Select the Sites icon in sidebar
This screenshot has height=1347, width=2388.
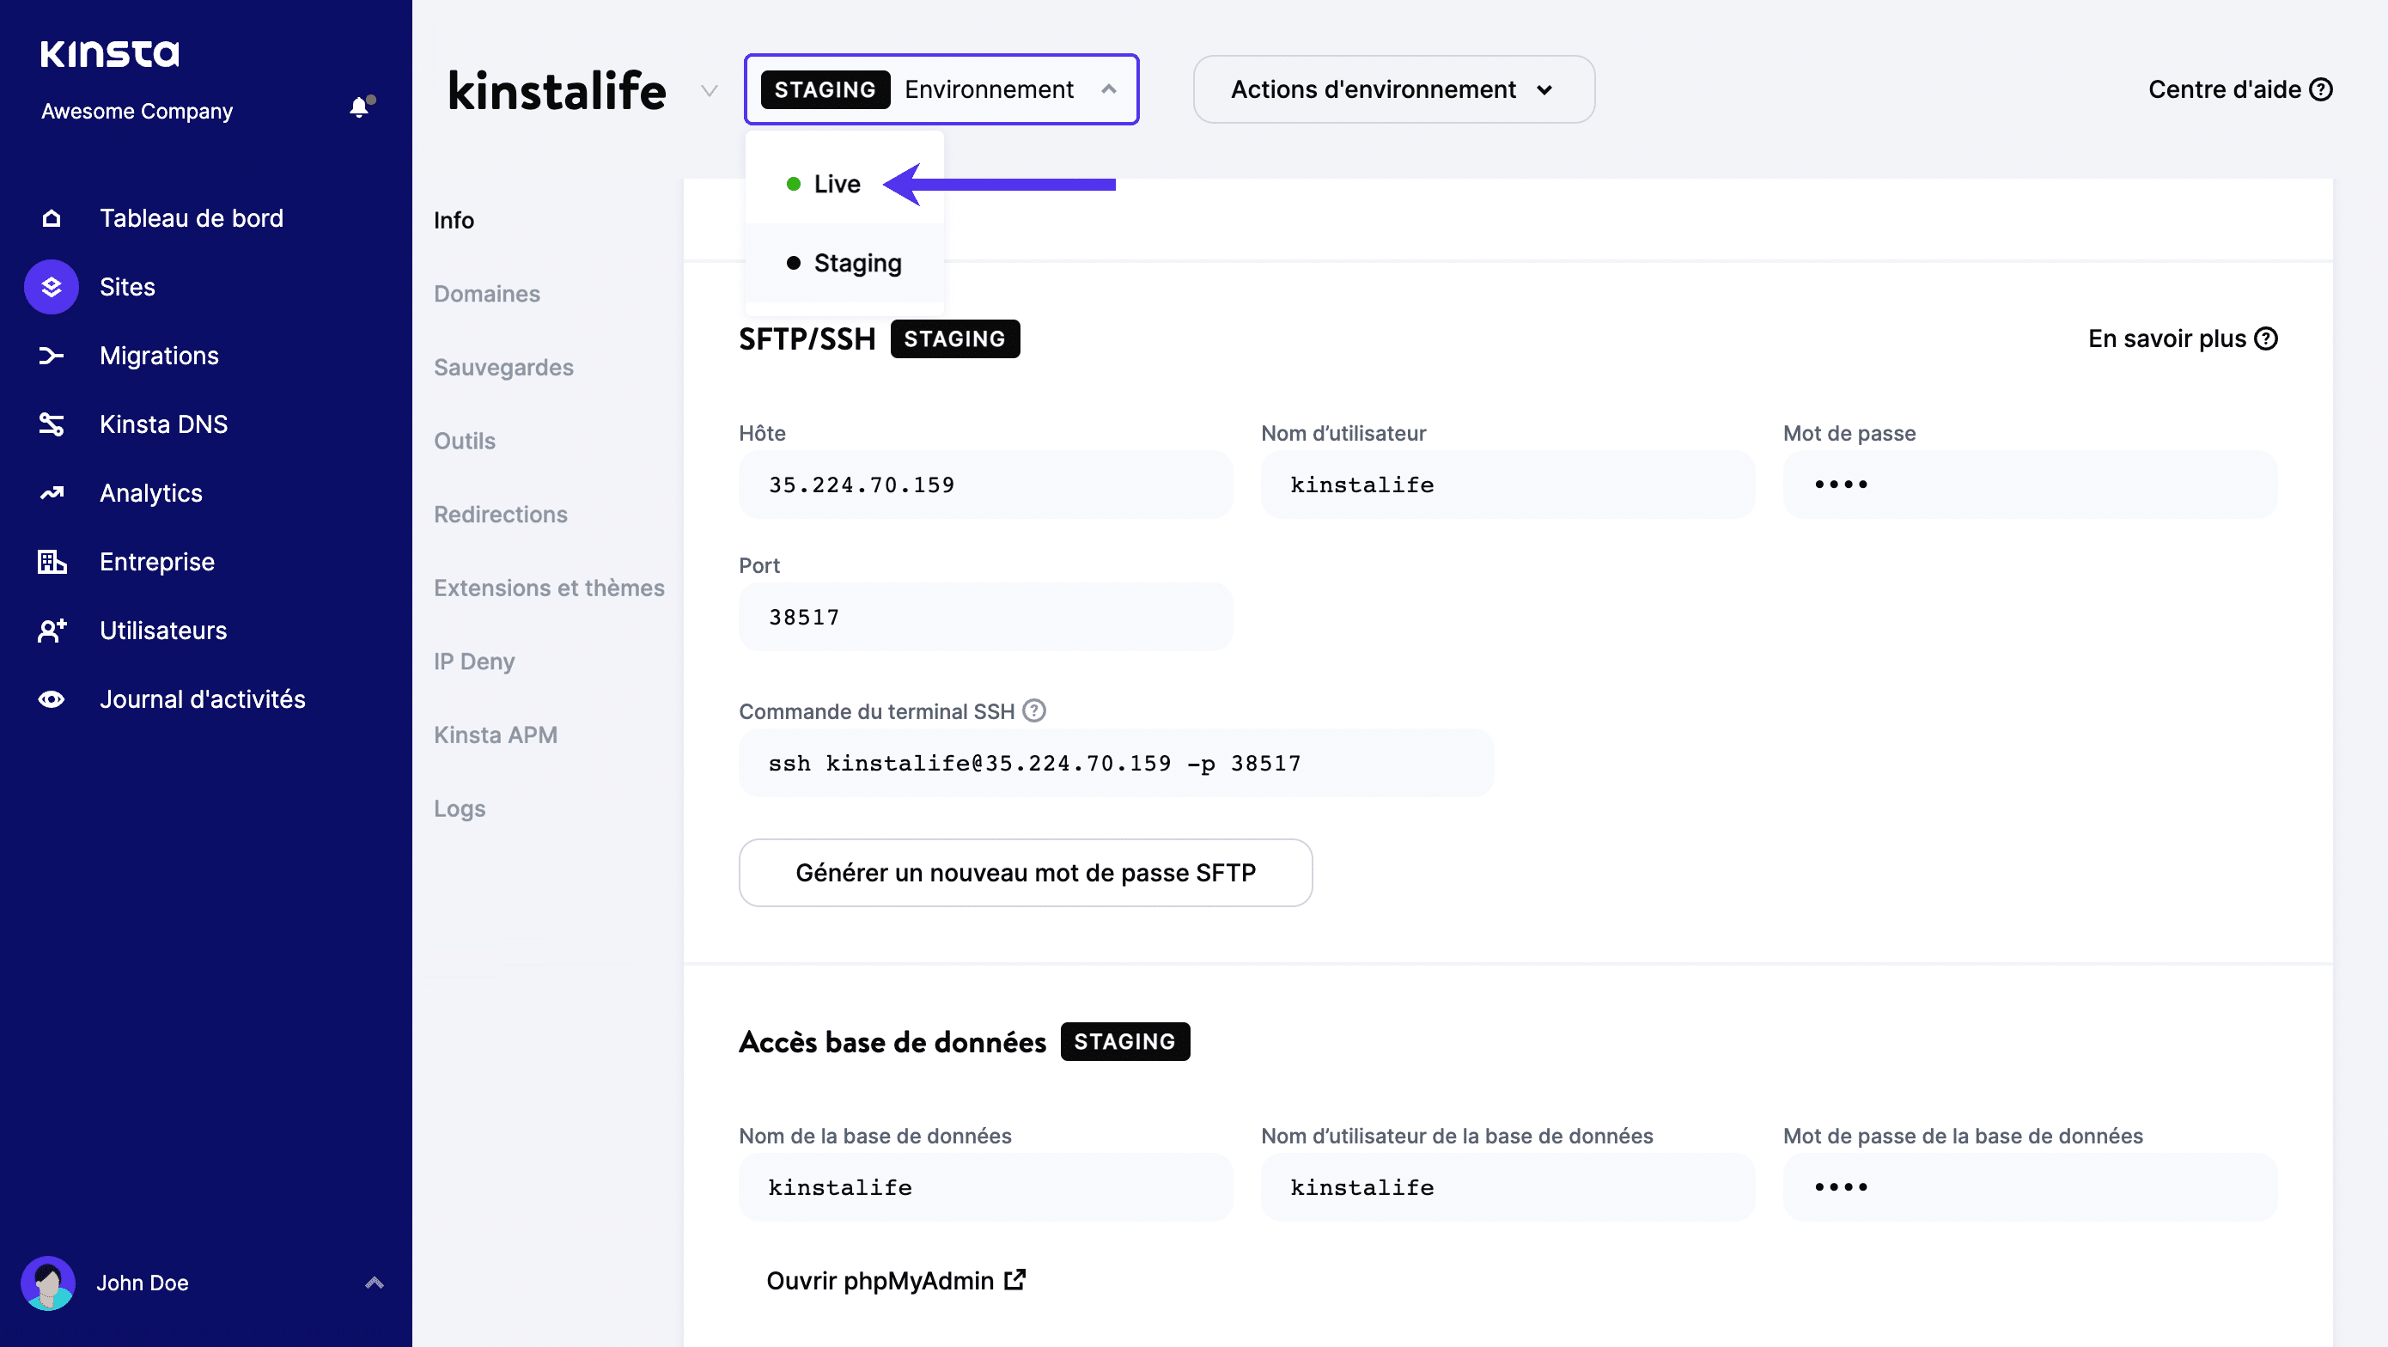coord(51,286)
